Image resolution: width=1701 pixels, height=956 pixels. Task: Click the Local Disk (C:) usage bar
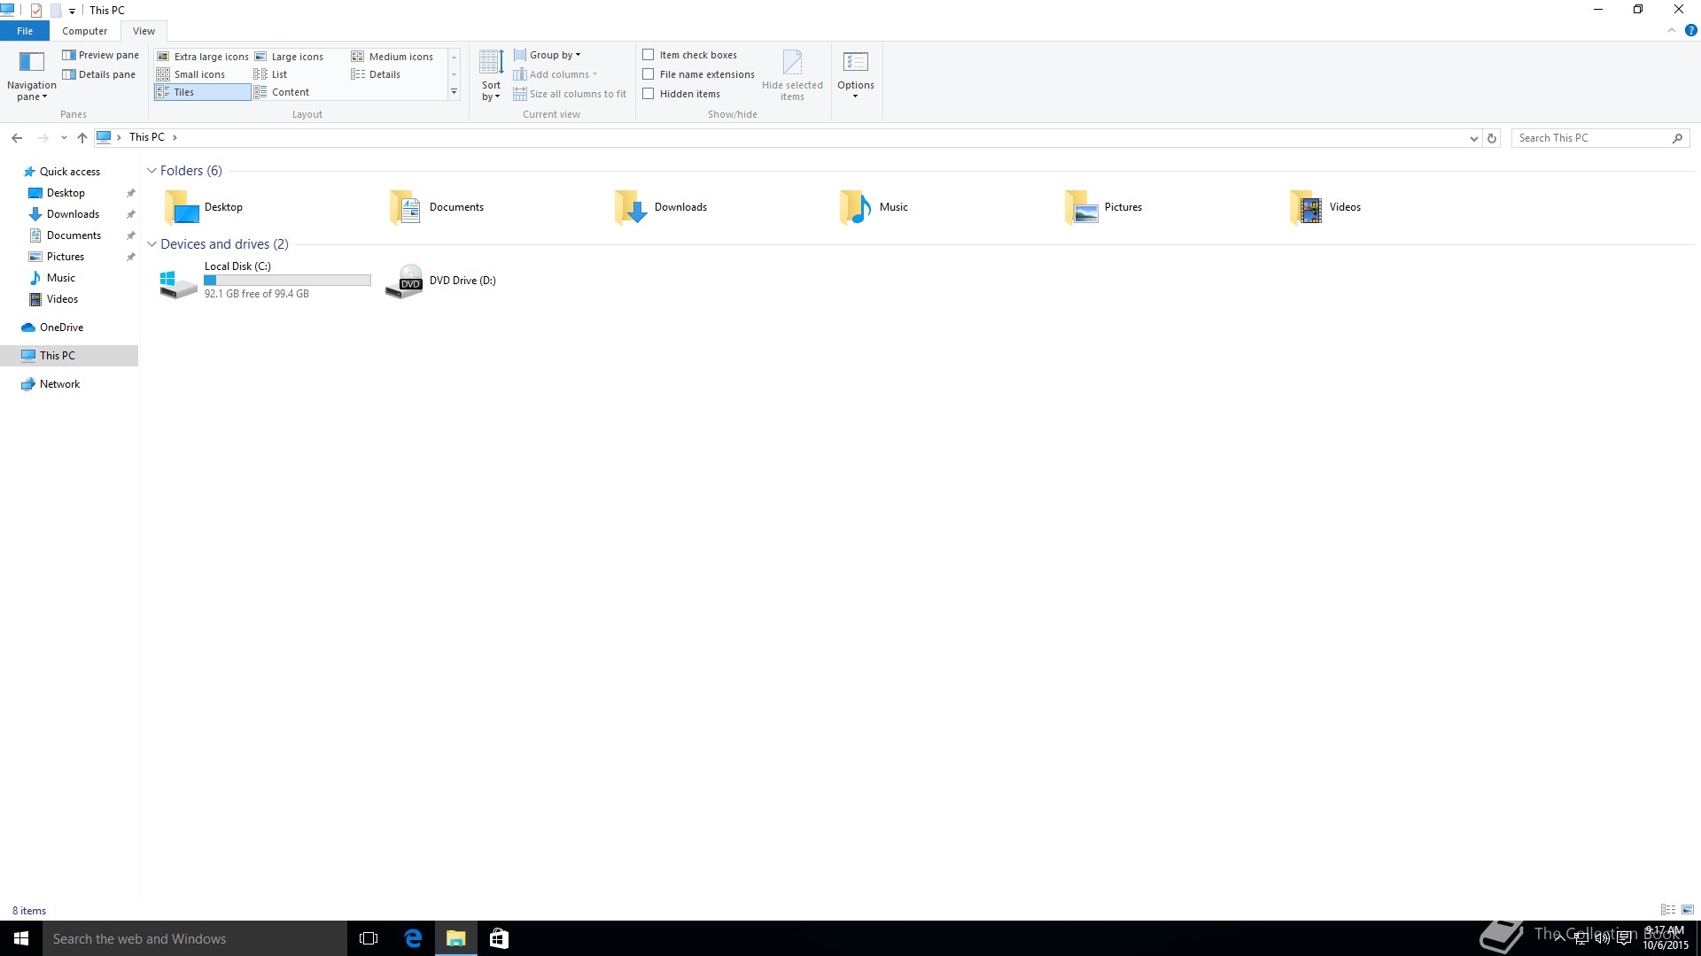click(287, 281)
